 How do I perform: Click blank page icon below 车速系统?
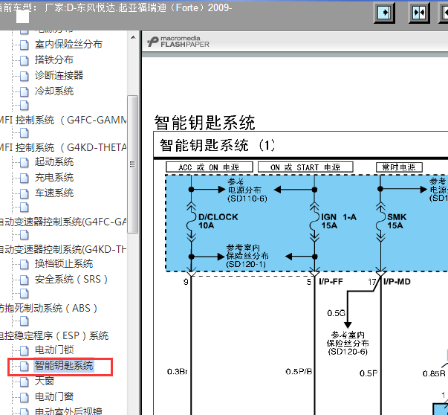click(25, 207)
